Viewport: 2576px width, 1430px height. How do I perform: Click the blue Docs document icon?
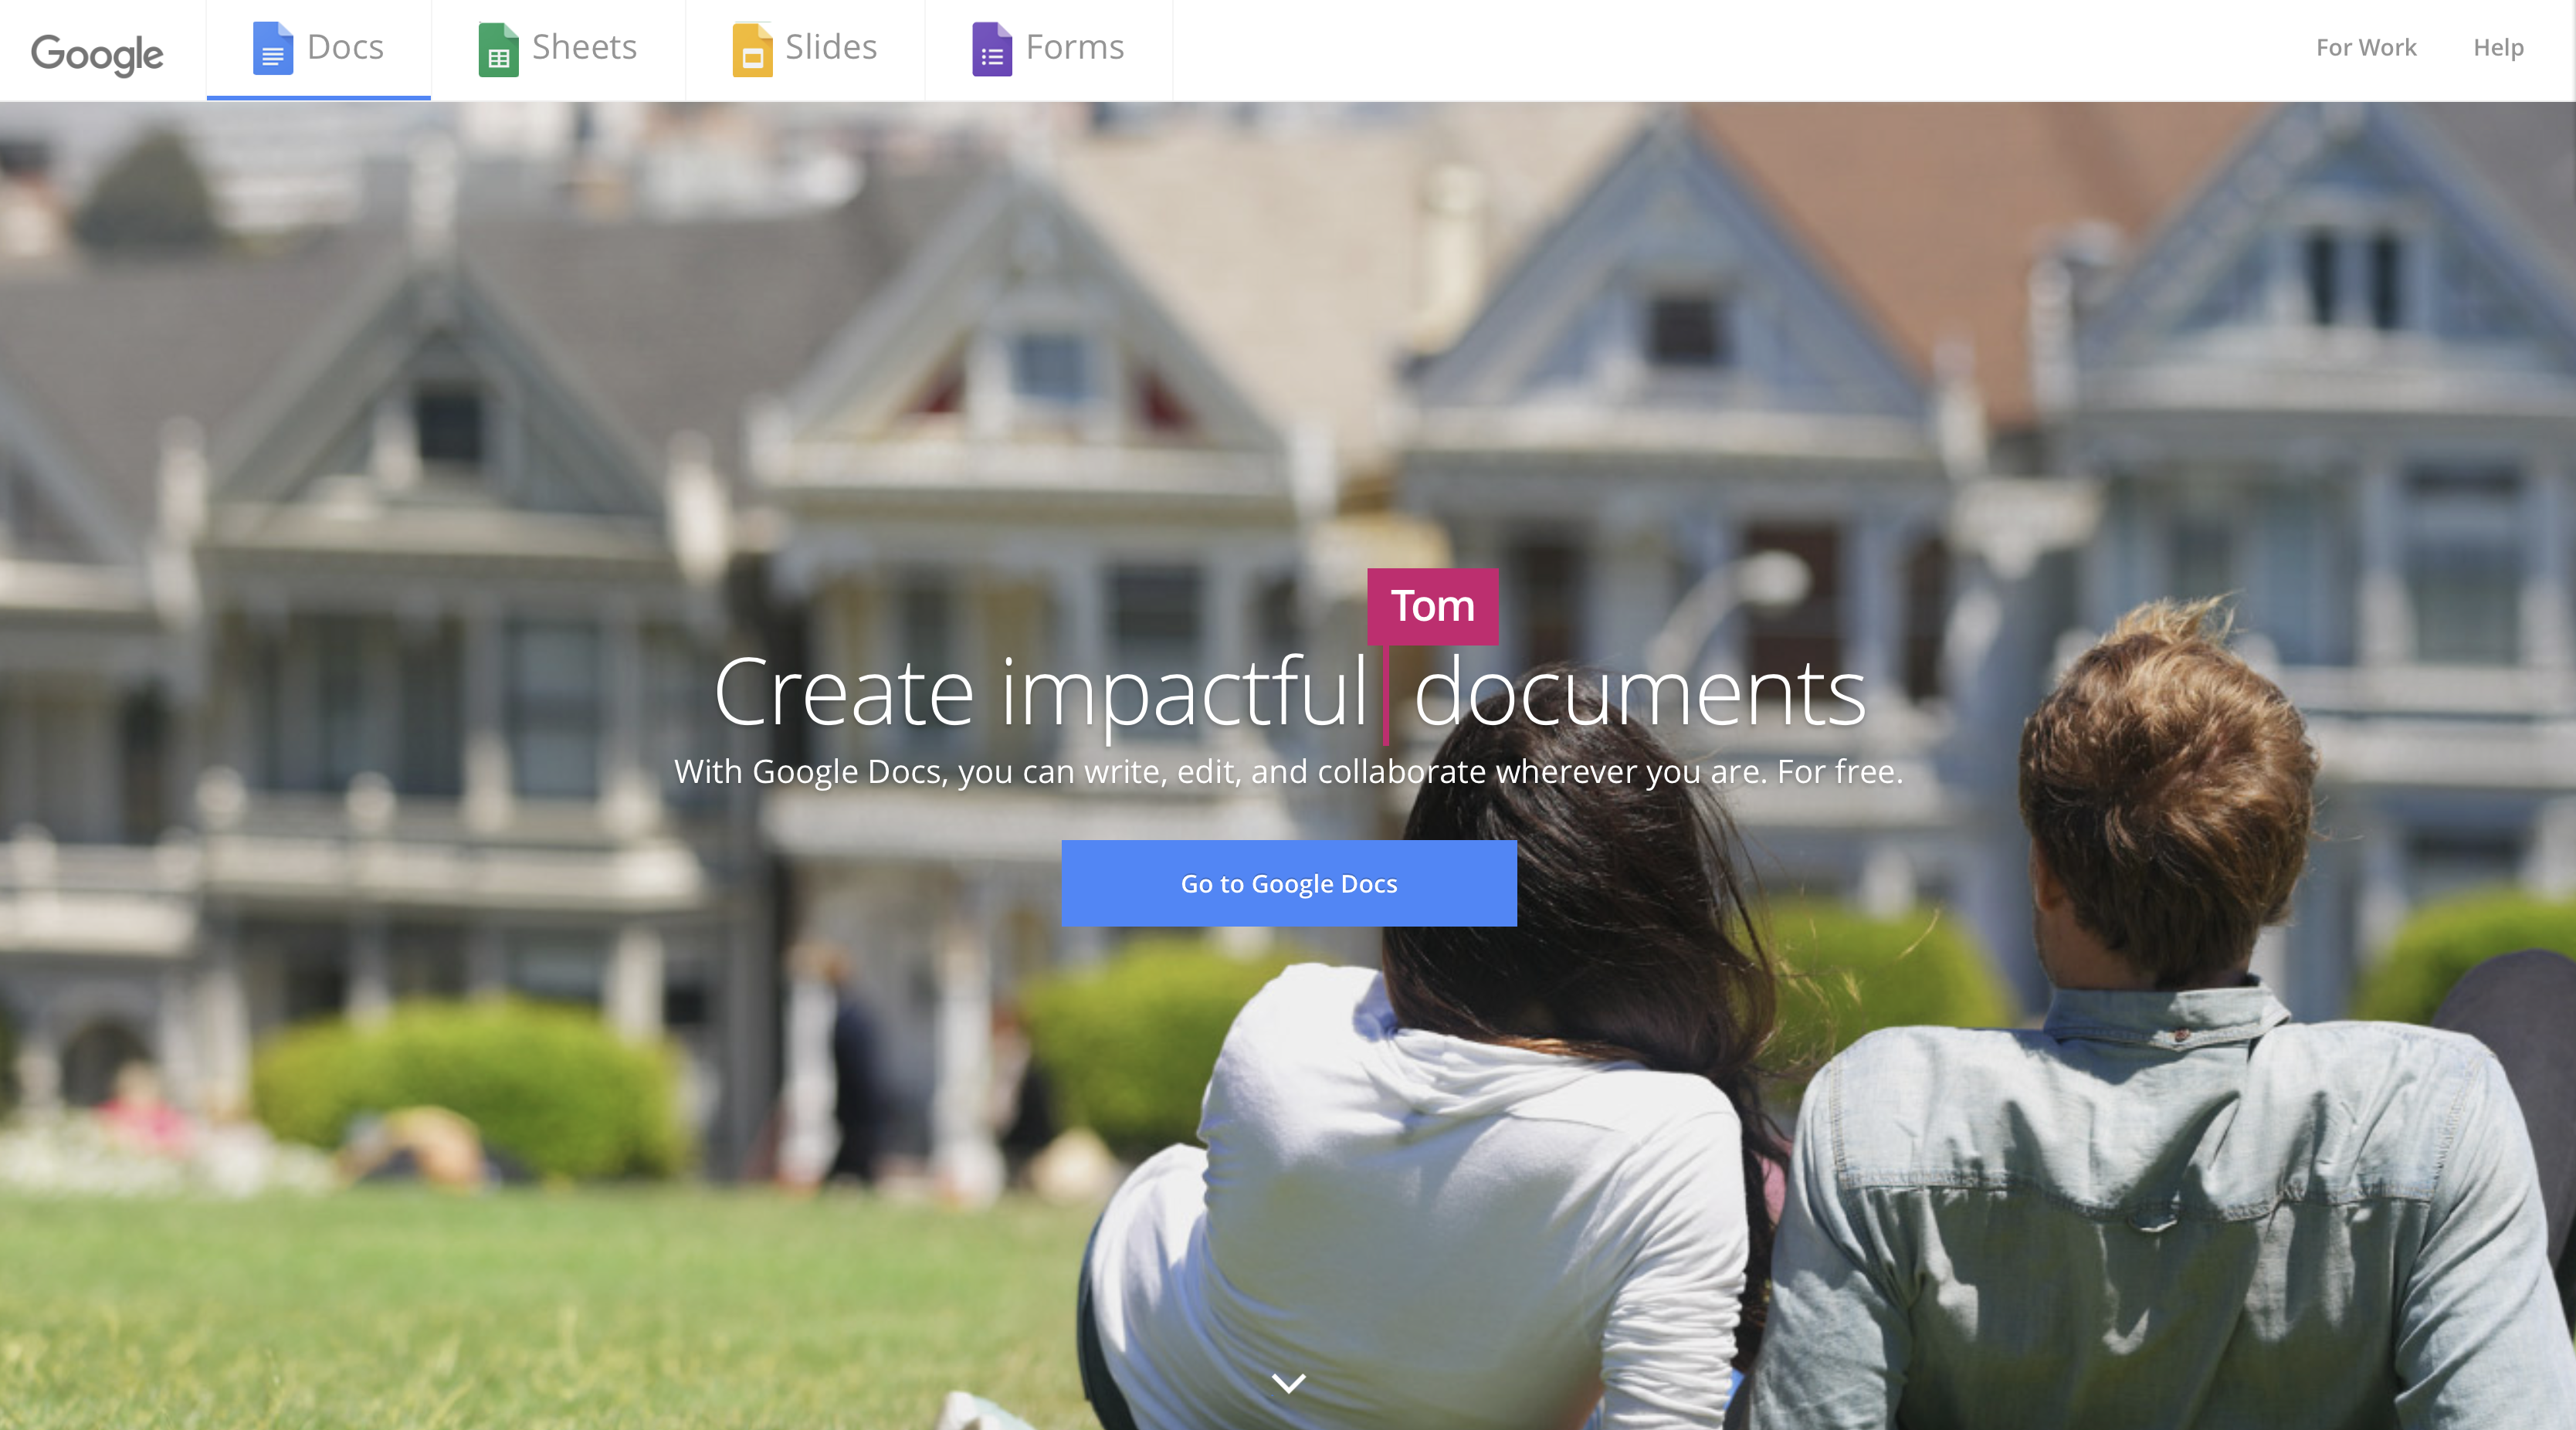[272, 49]
